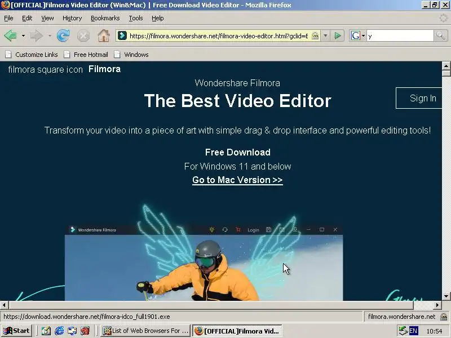
Task: Click the vertical scrollbar up arrow
Action: (x=446, y=66)
